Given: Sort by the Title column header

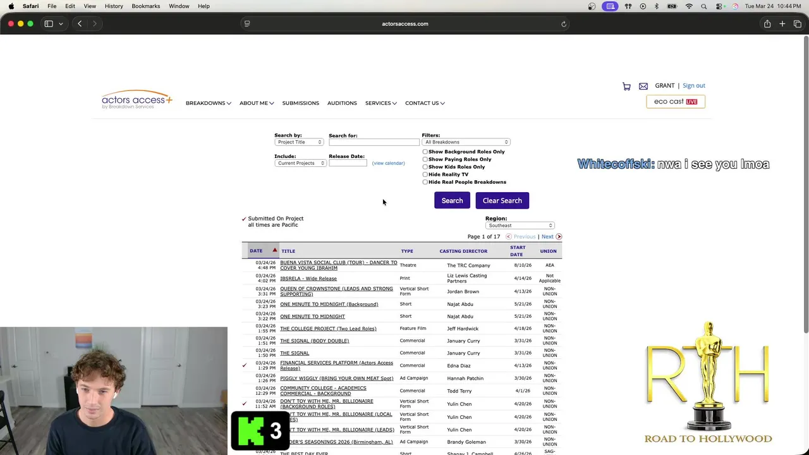Looking at the screenshot, I should 288,252.
